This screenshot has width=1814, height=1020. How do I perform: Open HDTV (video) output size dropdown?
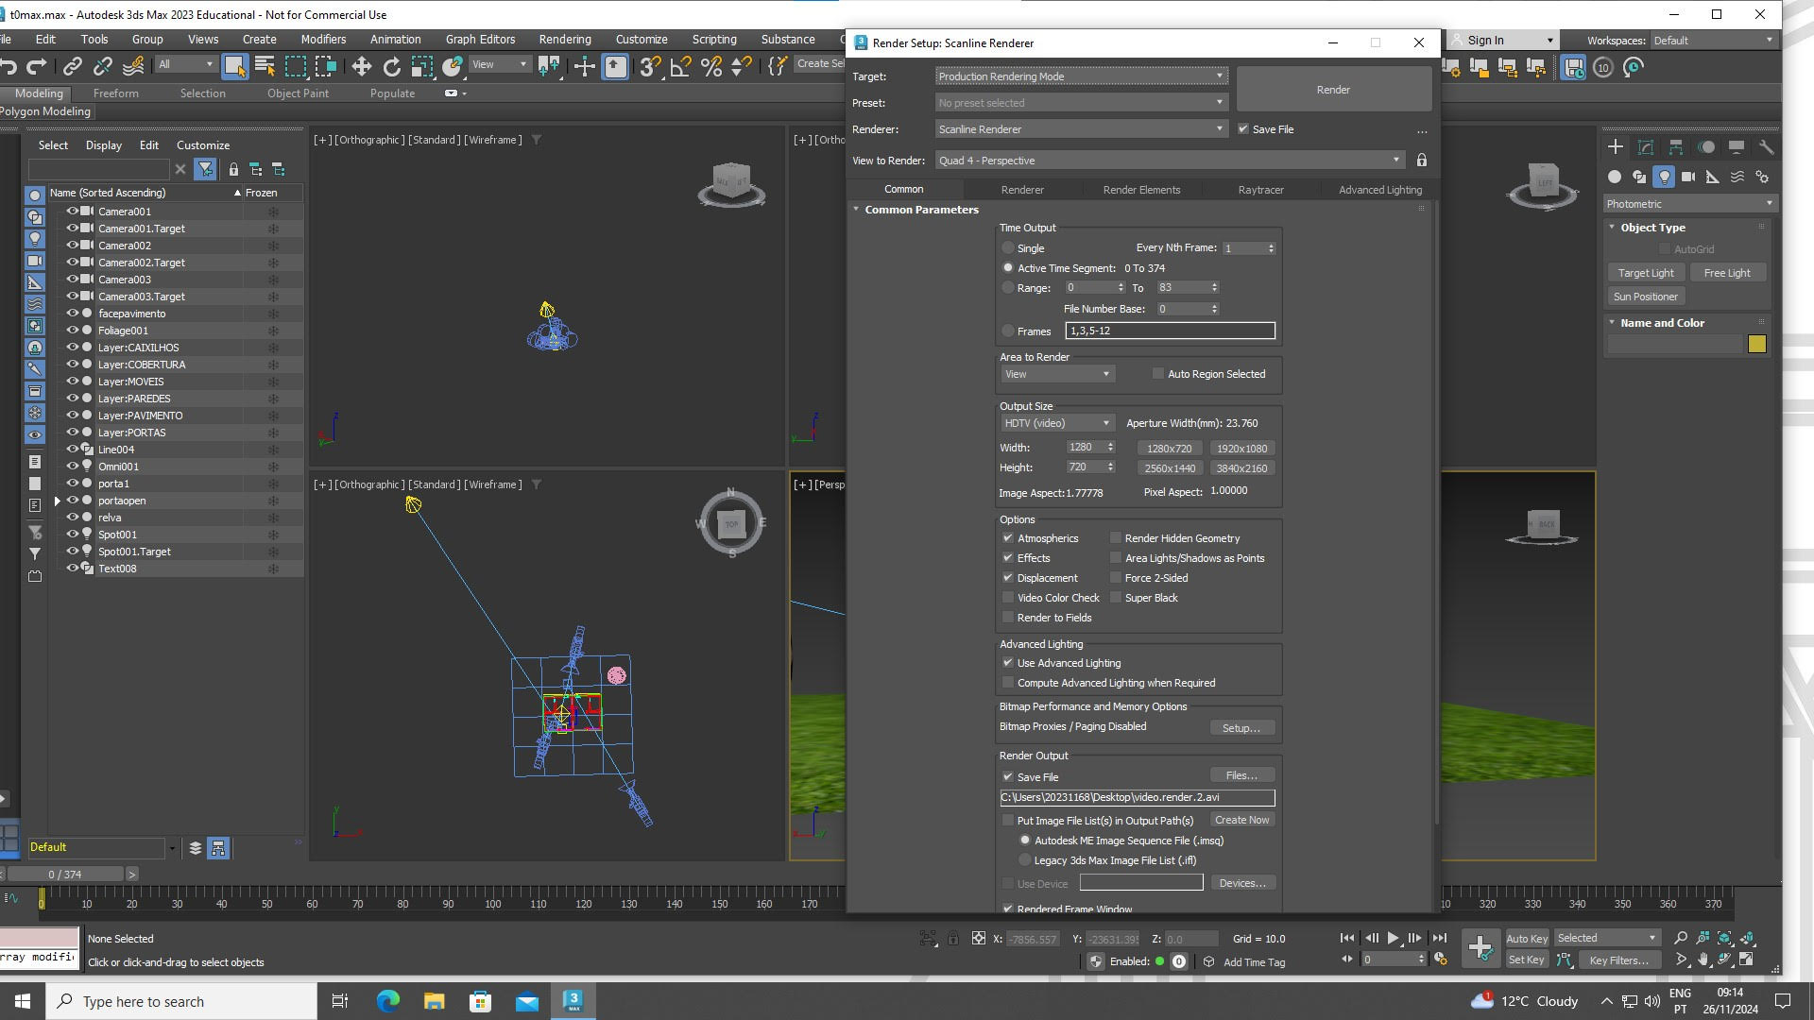tap(1057, 423)
